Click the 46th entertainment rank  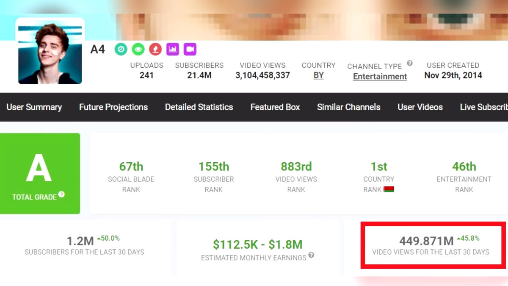pyautogui.click(x=464, y=167)
